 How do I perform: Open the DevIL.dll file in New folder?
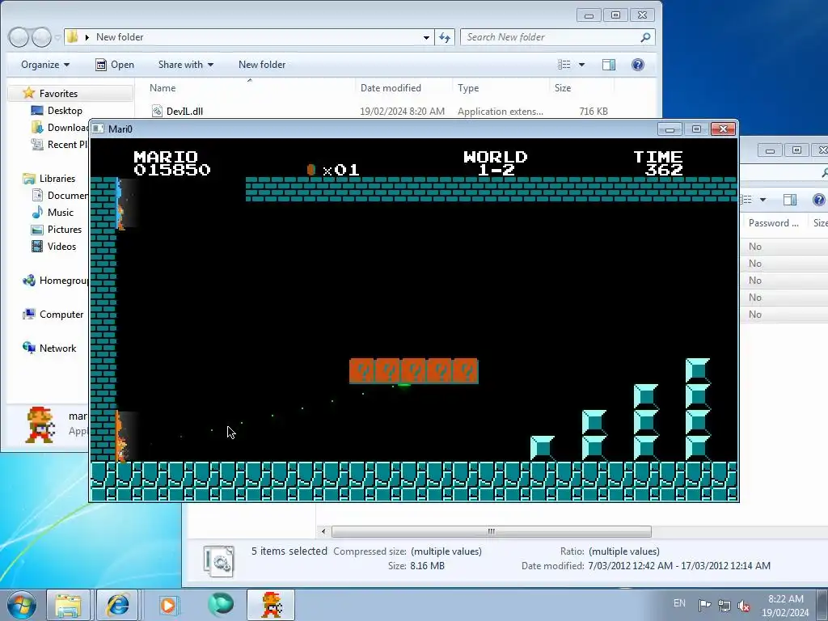pos(184,112)
